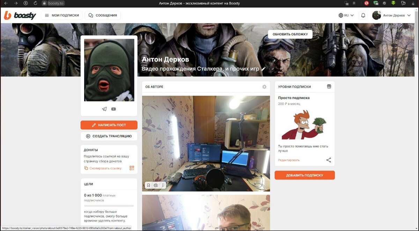Click ОБНОВИТЬ ОБЛОЖКУ button
The image size is (419, 231).
[290, 34]
